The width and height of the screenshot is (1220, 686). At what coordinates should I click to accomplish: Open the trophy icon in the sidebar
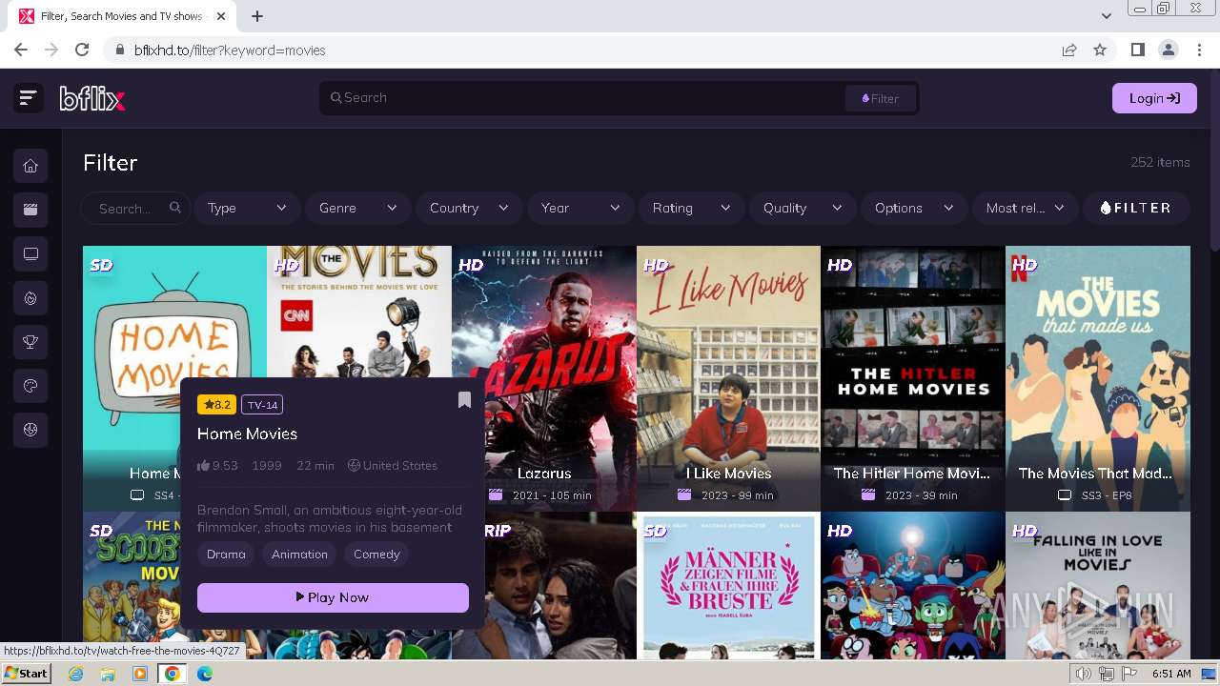point(30,342)
